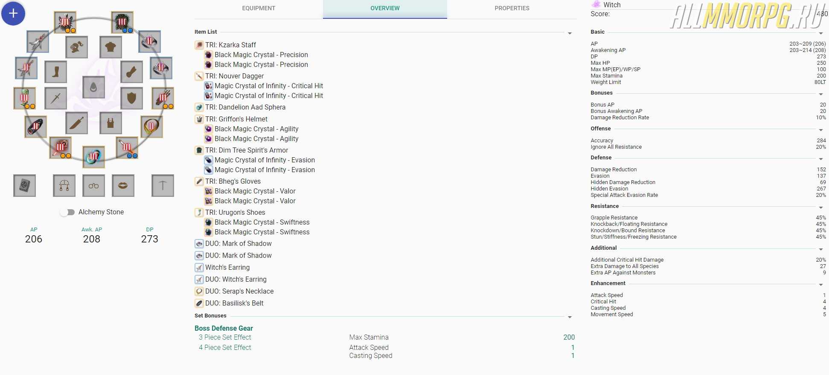Click the Ignore All Resistance stat row
Screen dimensions: 829x375
click(x=708, y=147)
